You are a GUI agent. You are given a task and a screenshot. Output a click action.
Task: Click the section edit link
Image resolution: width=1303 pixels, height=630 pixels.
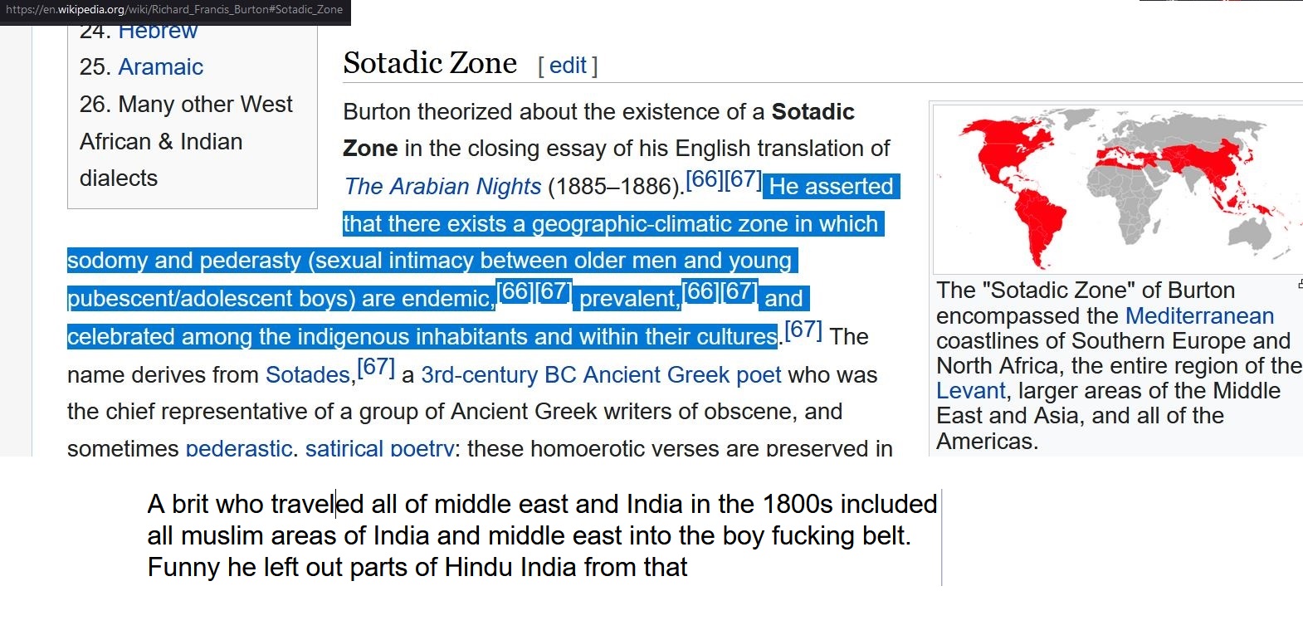click(568, 66)
